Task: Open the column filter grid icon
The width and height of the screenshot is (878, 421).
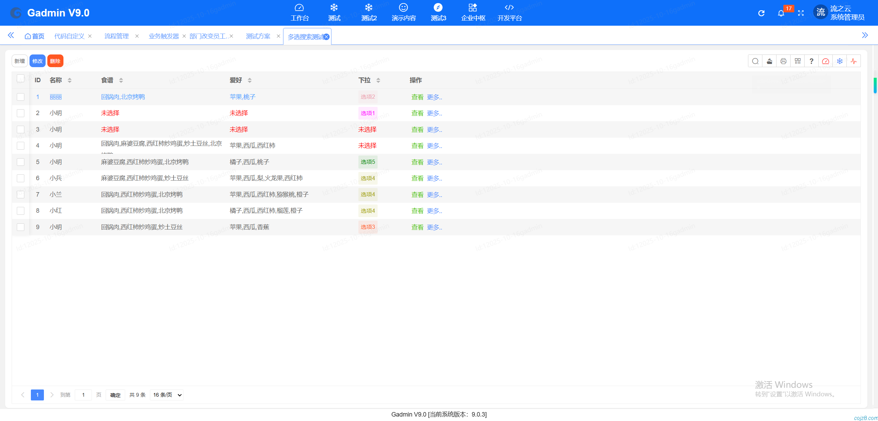Action: [797, 61]
